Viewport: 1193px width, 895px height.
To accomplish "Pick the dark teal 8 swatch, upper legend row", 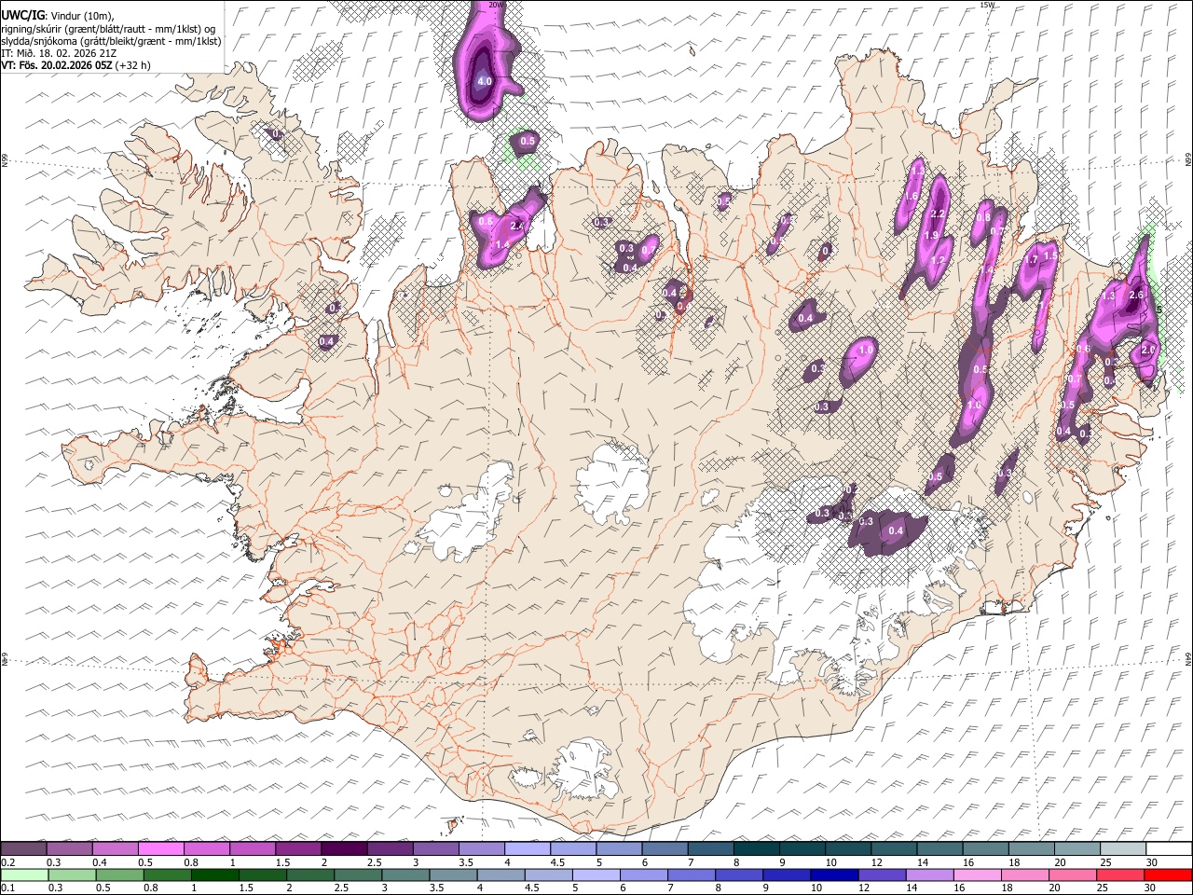I will click(756, 849).
